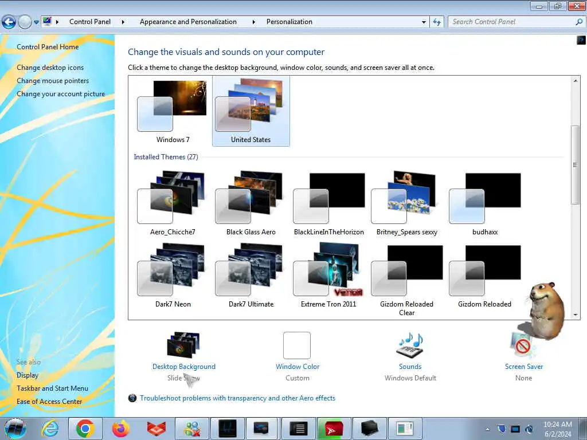The height and width of the screenshot is (440, 587).
Task: Apply the Black Glass Aero theme
Action: (251, 203)
